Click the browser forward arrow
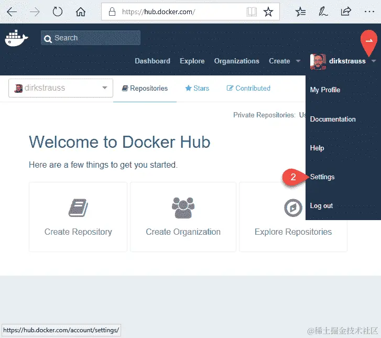This screenshot has height=338, width=381. 35,12
